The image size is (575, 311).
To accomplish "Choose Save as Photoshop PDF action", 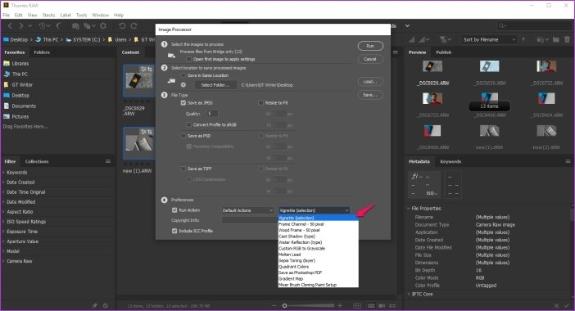I will pos(318,273).
